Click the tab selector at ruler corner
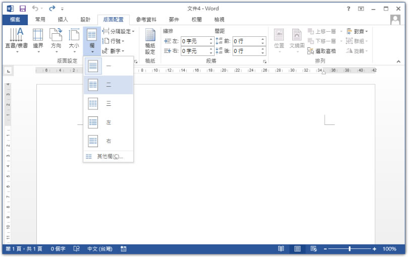The height and width of the screenshot is (257, 409). point(9,71)
